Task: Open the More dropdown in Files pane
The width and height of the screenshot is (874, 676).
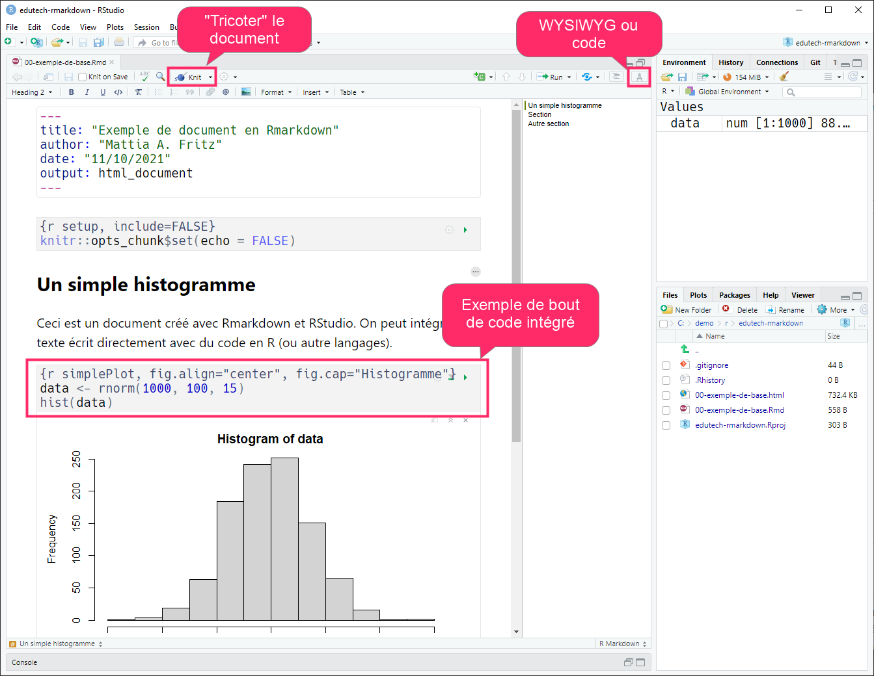Action: [x=836, y=310]
